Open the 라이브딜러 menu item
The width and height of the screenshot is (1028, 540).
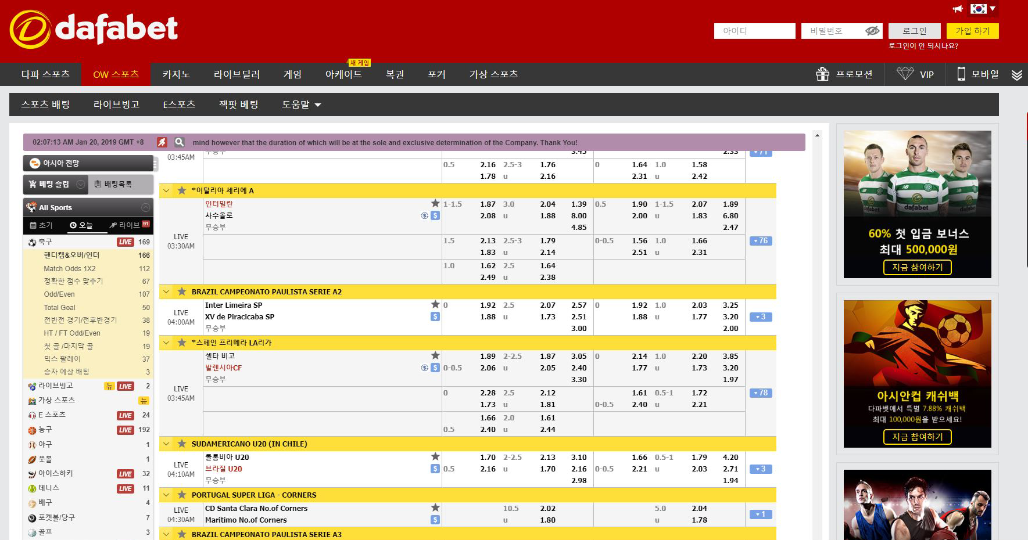pyautogui.click(x=237, y=74)
